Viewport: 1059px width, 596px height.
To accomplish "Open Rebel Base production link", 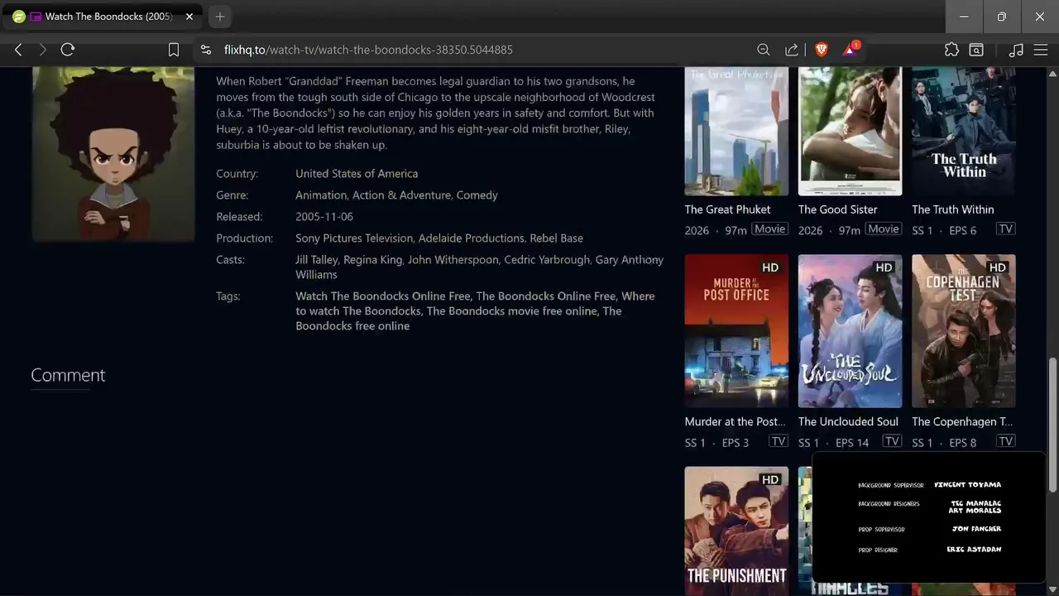I will pos(556,238).
